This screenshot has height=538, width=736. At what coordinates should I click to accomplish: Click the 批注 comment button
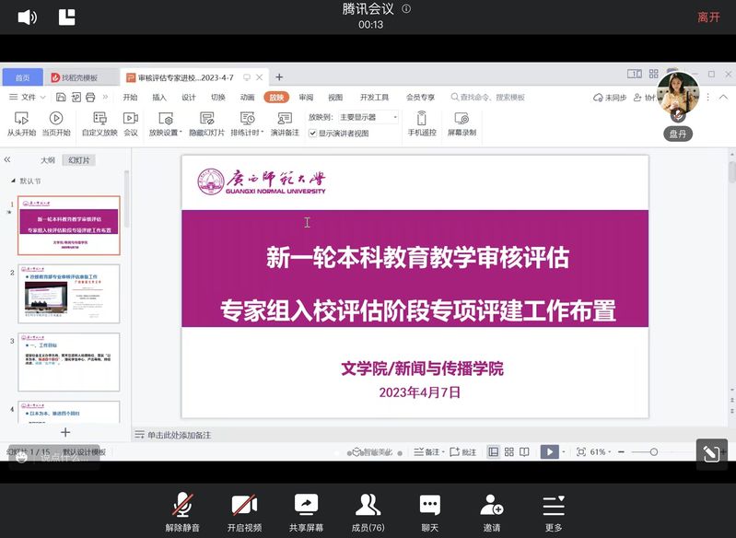pos(462,452)
